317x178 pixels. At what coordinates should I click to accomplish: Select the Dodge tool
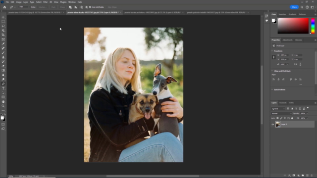(x=3, y=79)
